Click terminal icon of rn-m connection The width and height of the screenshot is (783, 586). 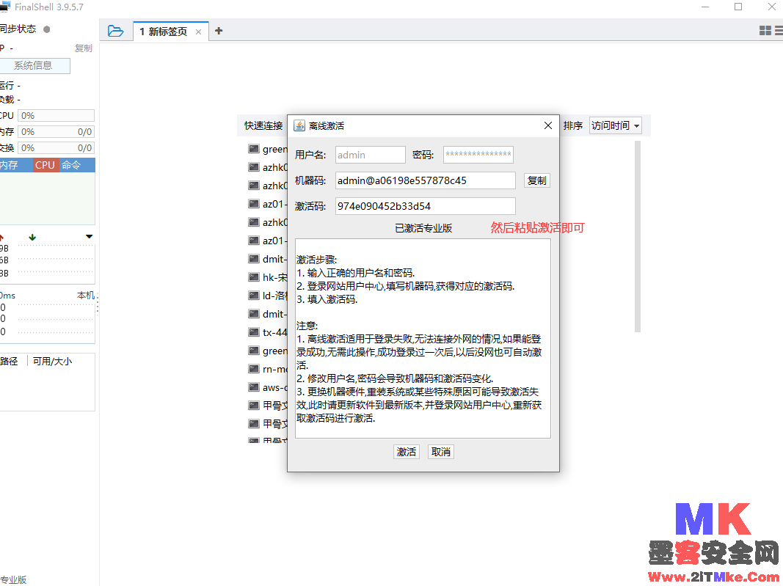254,369
